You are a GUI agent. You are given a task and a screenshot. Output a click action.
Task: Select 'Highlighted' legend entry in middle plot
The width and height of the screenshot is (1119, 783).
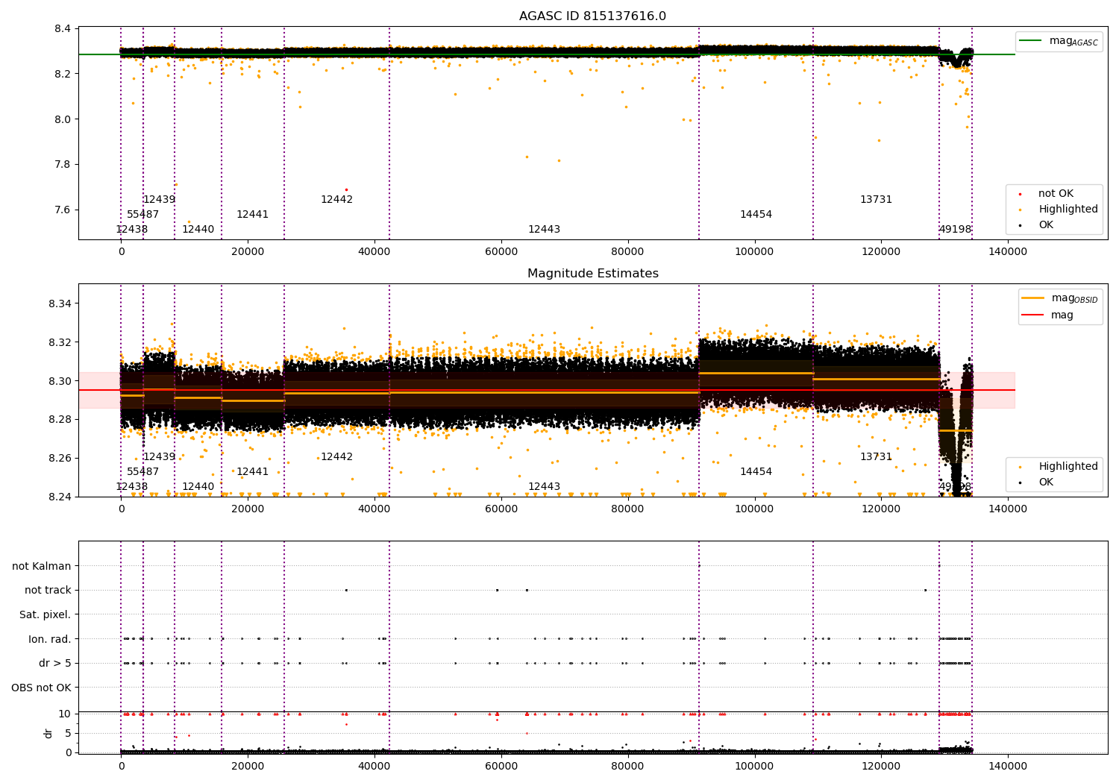(1068, 467)
